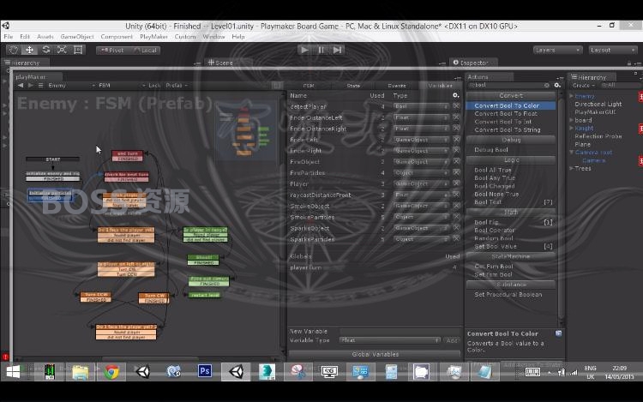Delete the FireObject variable

pos(456,161)
